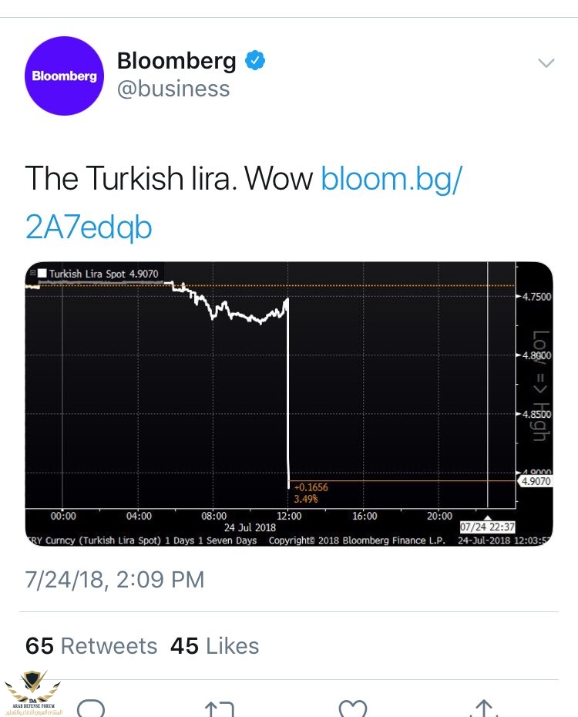Viewport: 578px width, 717px height.
Task: Expand the tweet options chevron
Action: pyautogui.click(x=546, y=62)
